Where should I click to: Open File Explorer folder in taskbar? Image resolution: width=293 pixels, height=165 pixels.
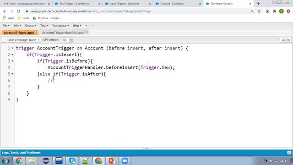[x=32, y=161]
